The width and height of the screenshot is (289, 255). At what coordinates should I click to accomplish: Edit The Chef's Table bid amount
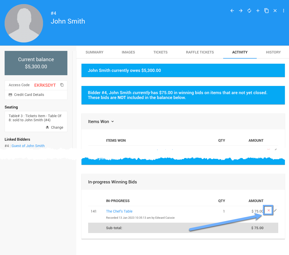click(x=275, y=210)
